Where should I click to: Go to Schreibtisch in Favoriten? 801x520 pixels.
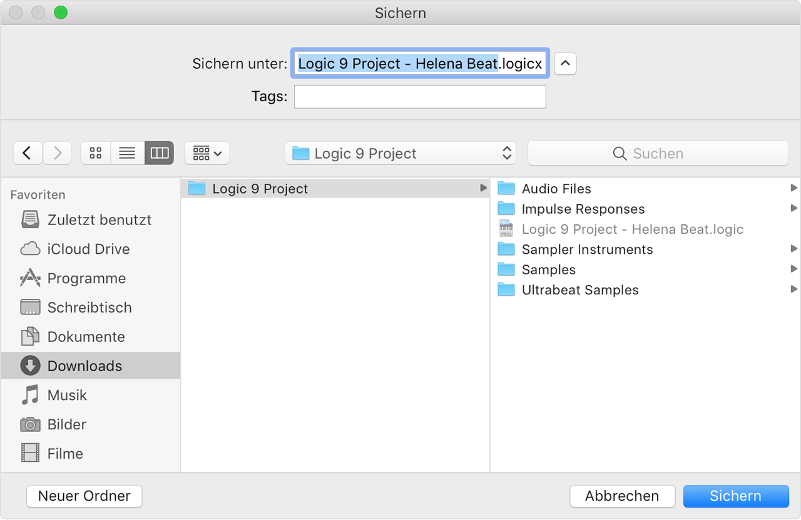click(89, 307)
